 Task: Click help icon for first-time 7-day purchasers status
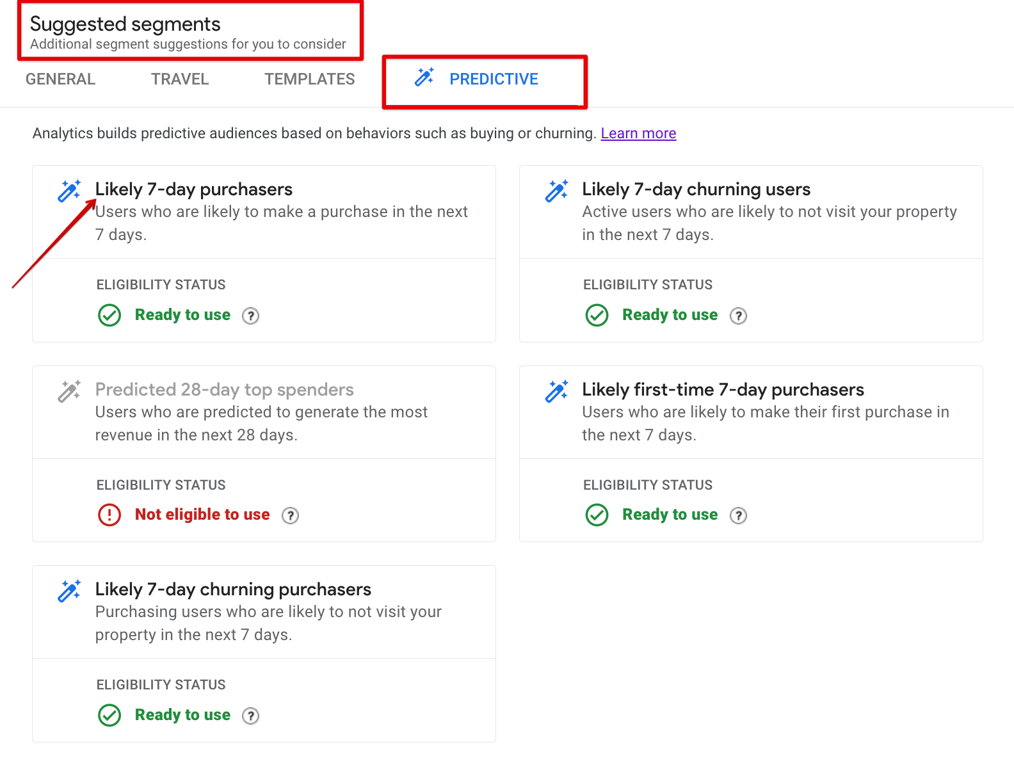[738, 515]
